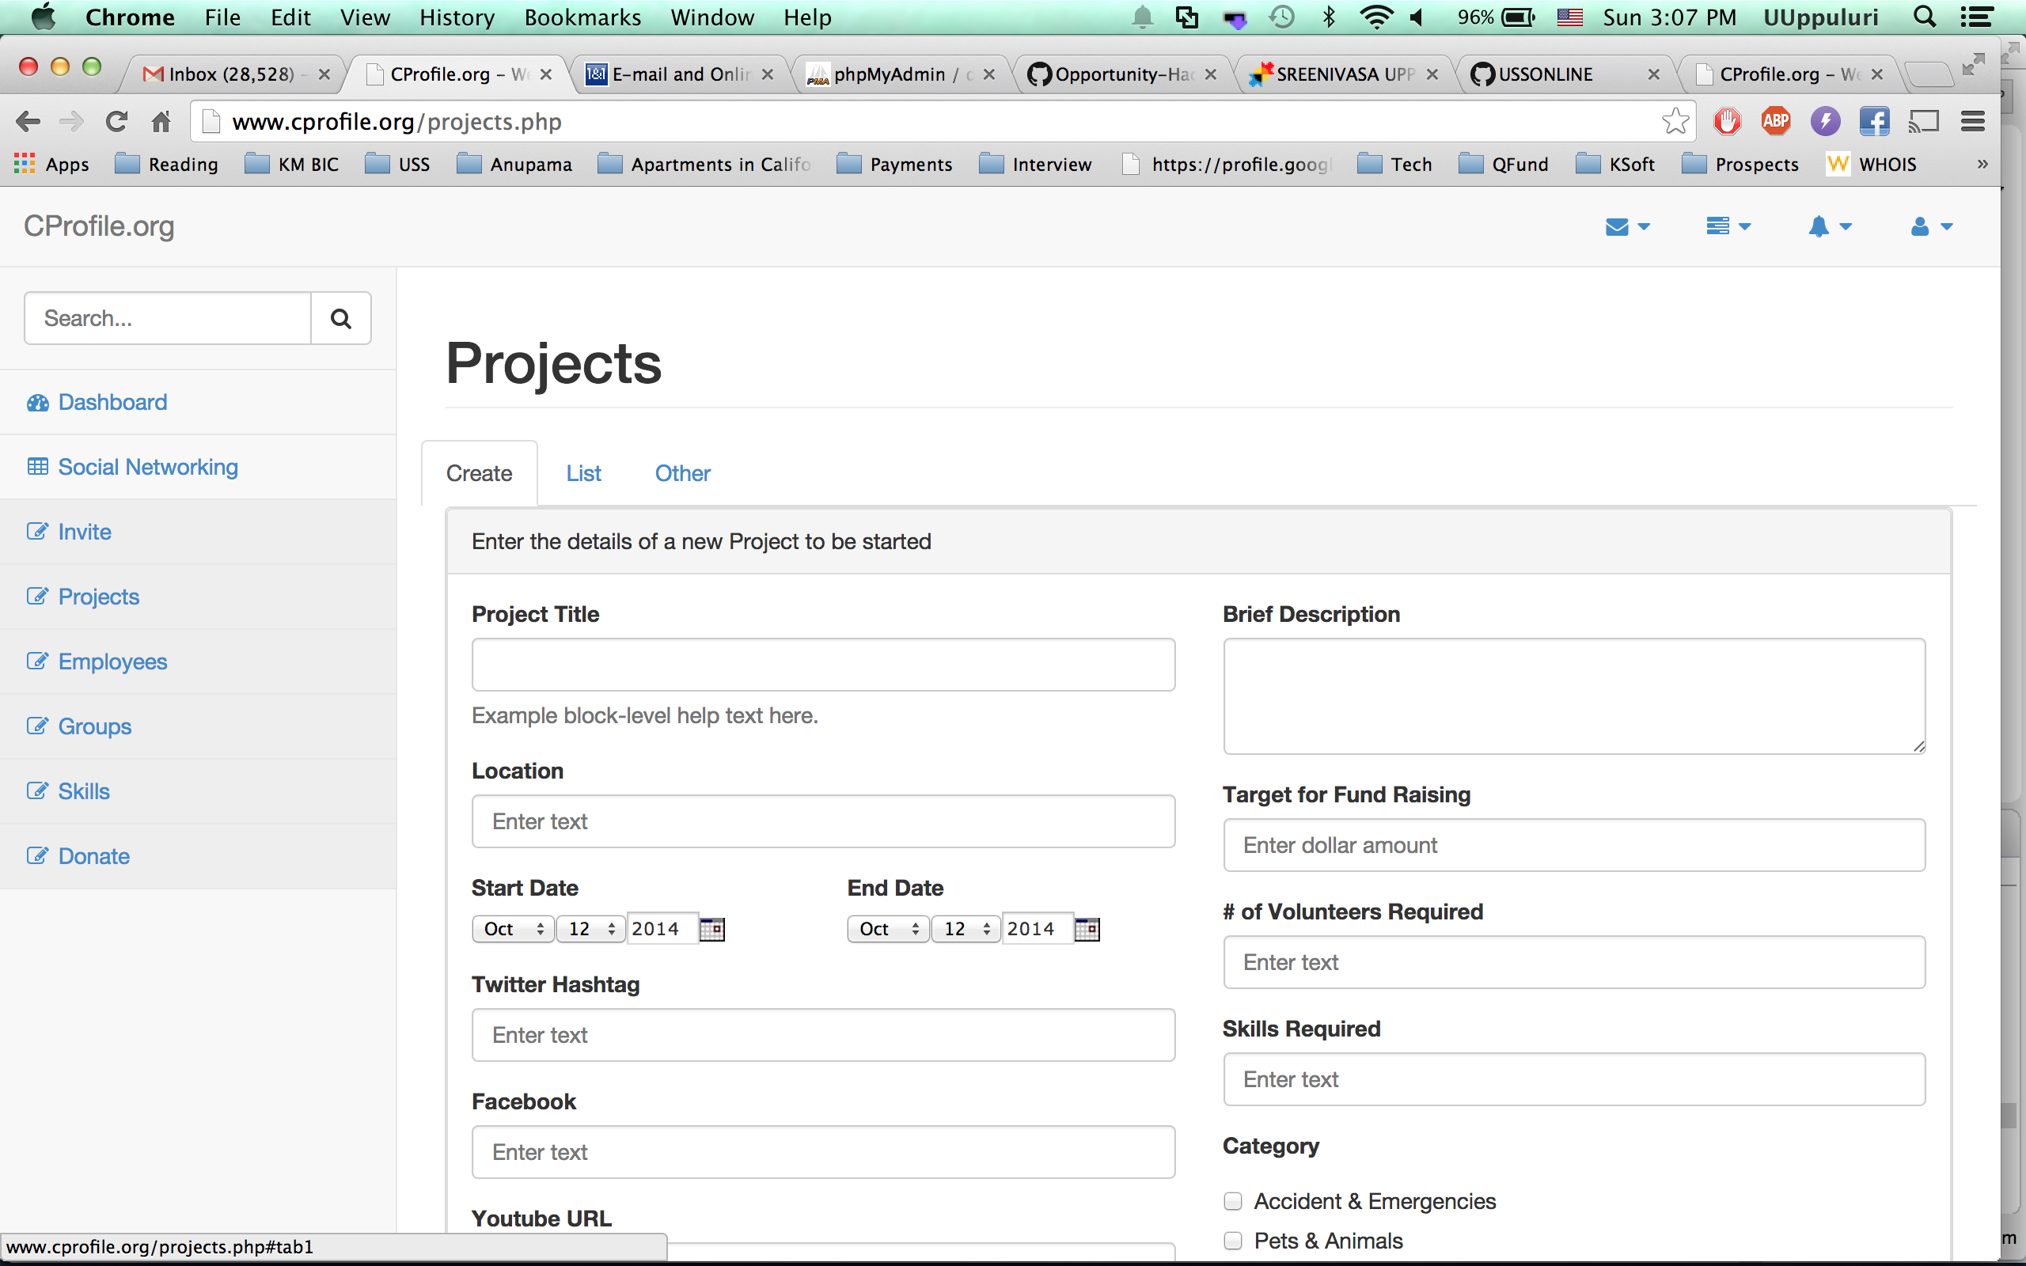Open the user account dropdown
2026x1266 pixels.
[x=1930, y=227]
